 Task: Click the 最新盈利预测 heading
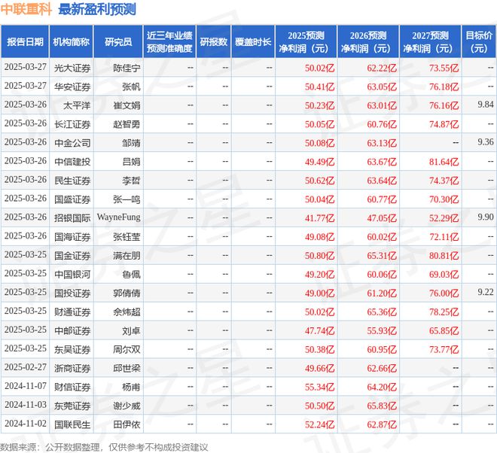97,9
